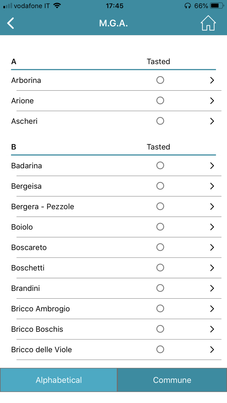Open the Bergera - Pezzole entry
Image resolution: width=227 pixels, height=403 pixels.
click(x=42, y=207)
